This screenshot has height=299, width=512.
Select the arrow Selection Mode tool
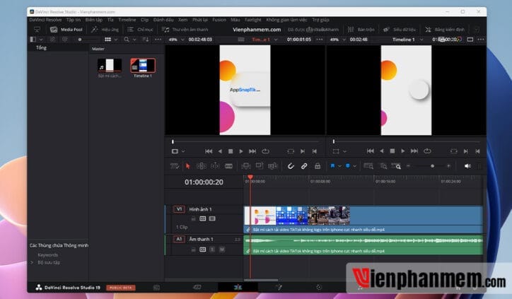(x=187, y=166)
